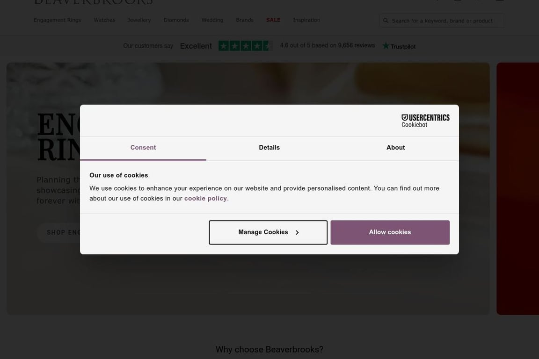This screenshot has height=359, width=539.
Task: Open the Manage Cookies options
Action: (x=268, y=233)
